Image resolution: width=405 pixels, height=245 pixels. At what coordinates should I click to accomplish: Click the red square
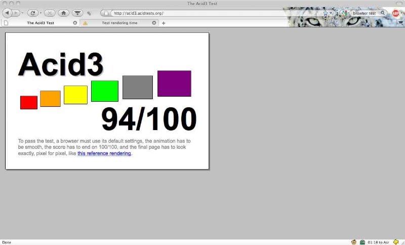point(29,102)
